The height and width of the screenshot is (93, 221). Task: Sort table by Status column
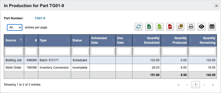(x=80, y=40)
